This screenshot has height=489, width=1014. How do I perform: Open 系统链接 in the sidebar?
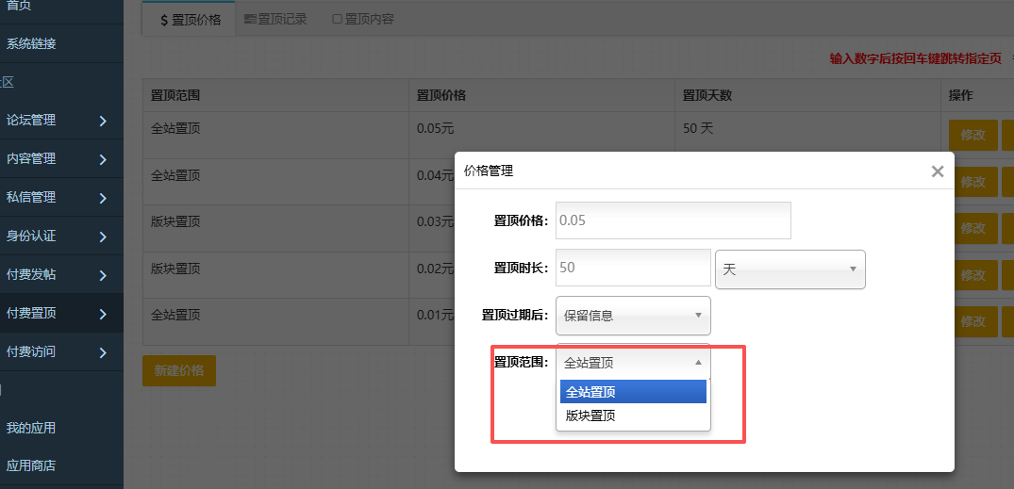[x=31, y=43]
